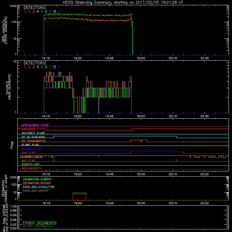
Task: Click 20:00 time label under Flags panel
Action: click(141, 174)
